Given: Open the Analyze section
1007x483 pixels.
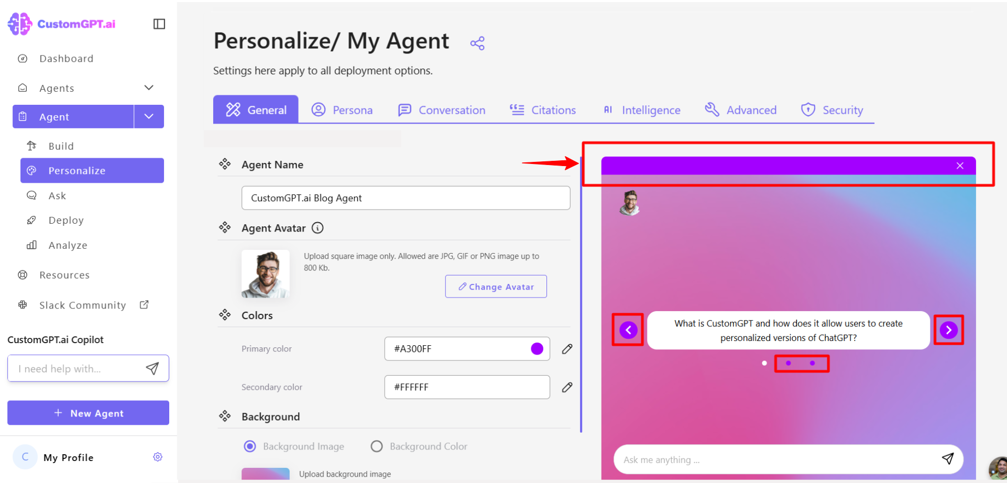Looking at the screenshot, I should [x=68, y=245].
